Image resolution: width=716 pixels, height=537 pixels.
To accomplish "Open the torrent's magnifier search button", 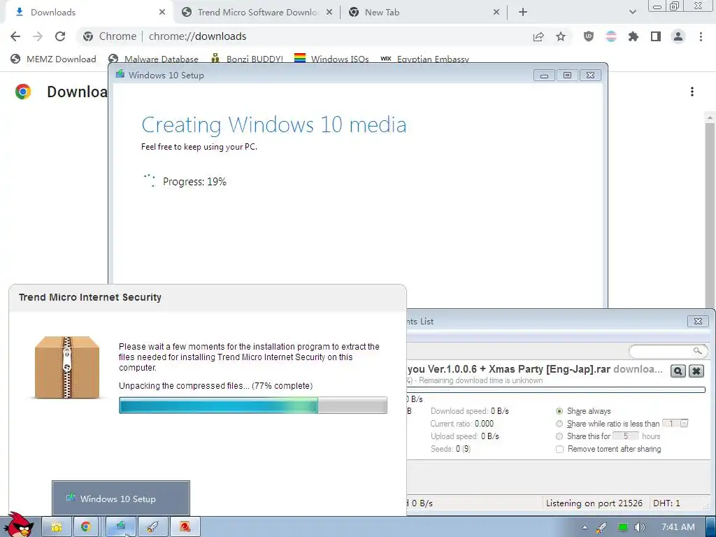I will pos(678,371).
